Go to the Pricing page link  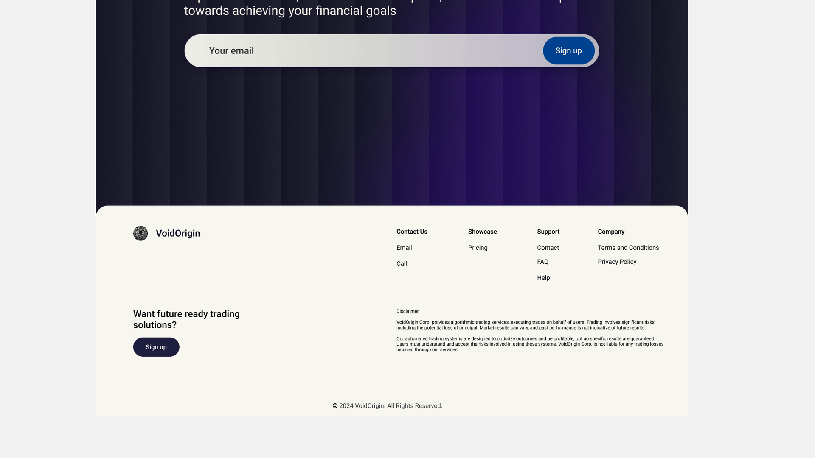point(478,248)
